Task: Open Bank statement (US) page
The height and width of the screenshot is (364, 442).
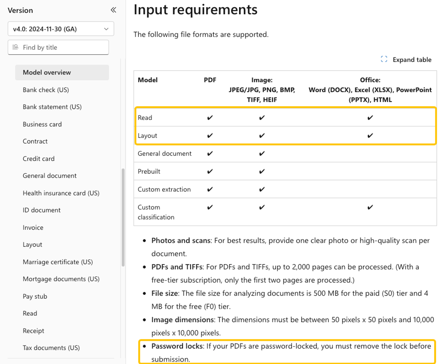Action: point(52,107)
